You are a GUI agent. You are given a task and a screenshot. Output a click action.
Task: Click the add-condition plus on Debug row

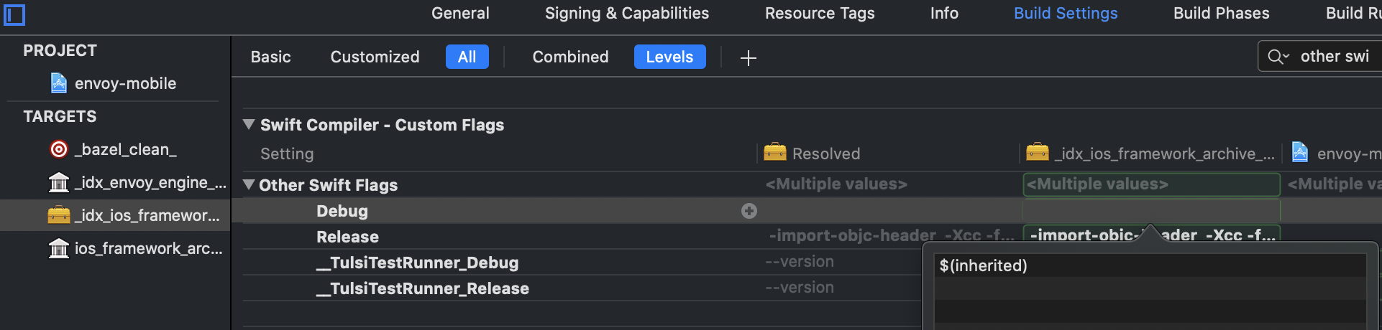coord(749,211)
